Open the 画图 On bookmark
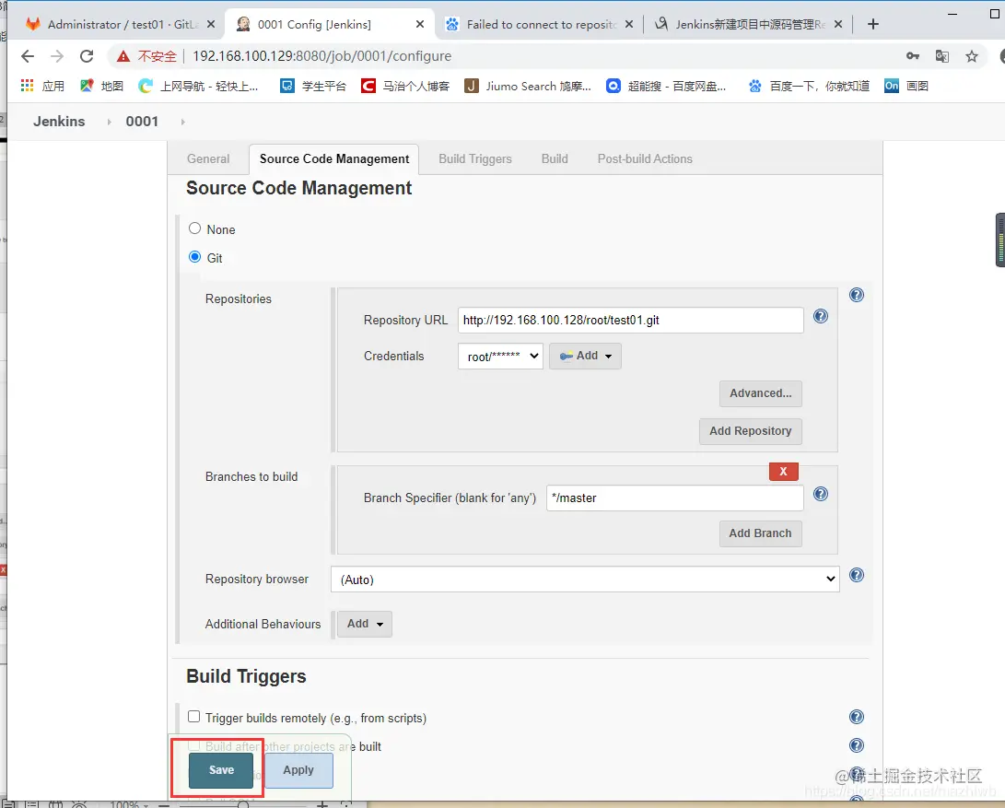The width and height of the screenshot is (1005, 808). tap(906, 86)
